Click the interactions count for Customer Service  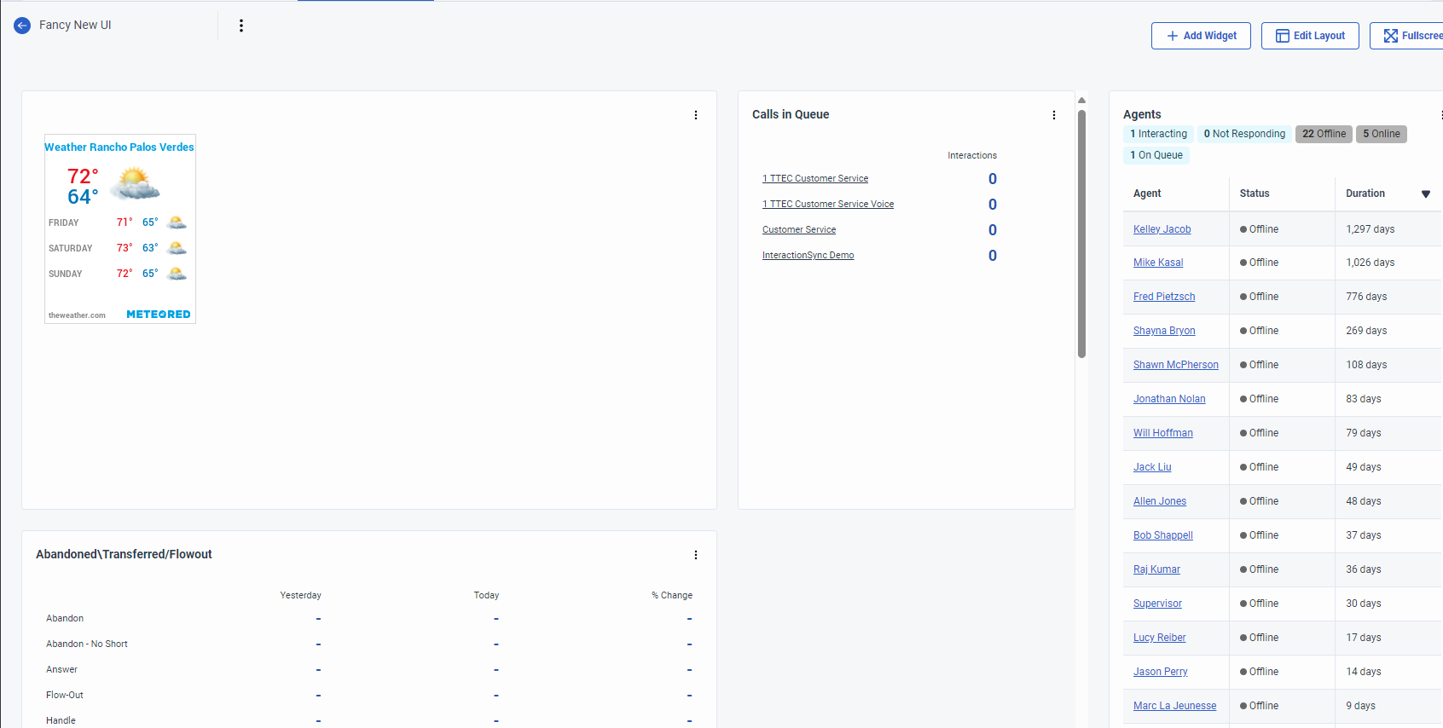point(993,230)
